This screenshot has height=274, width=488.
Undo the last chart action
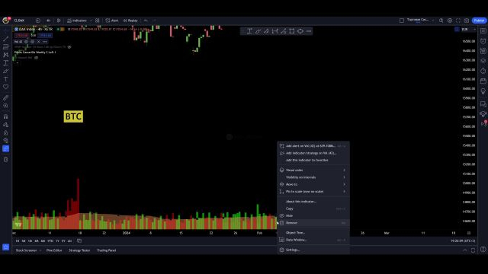point(146,21)
